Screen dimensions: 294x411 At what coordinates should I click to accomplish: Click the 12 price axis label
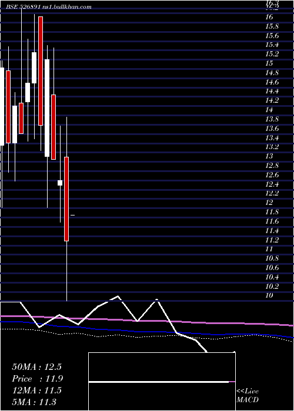pos(269,203)
